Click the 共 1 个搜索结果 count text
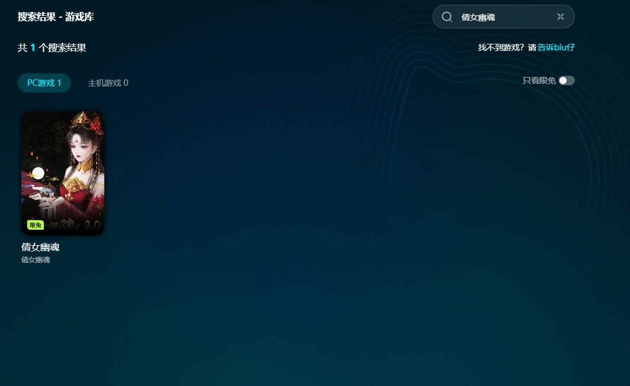The width and height of the screenshot is (630, 386). (52, 48)
